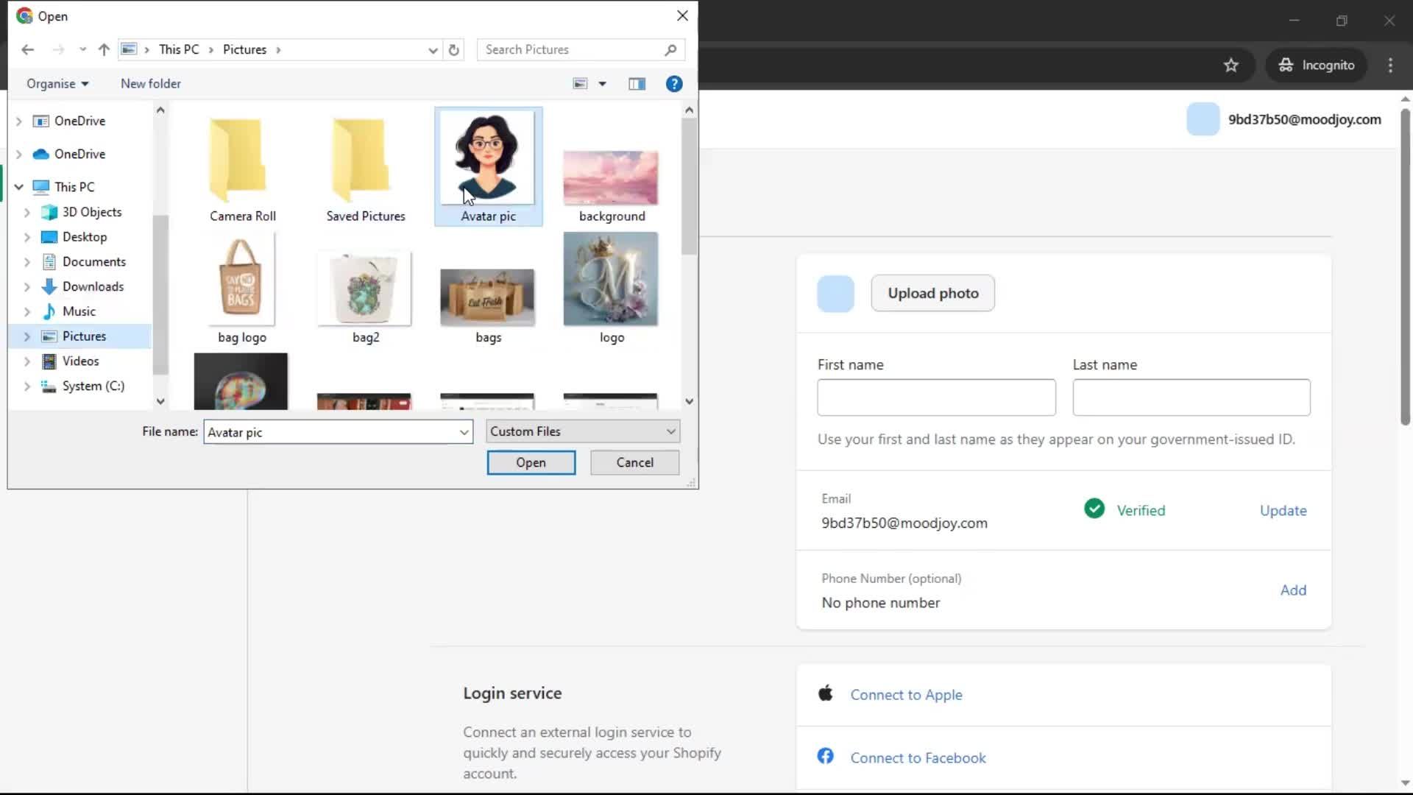
Task: Click Connect to Apple link
Action: [x=907, y=695]
